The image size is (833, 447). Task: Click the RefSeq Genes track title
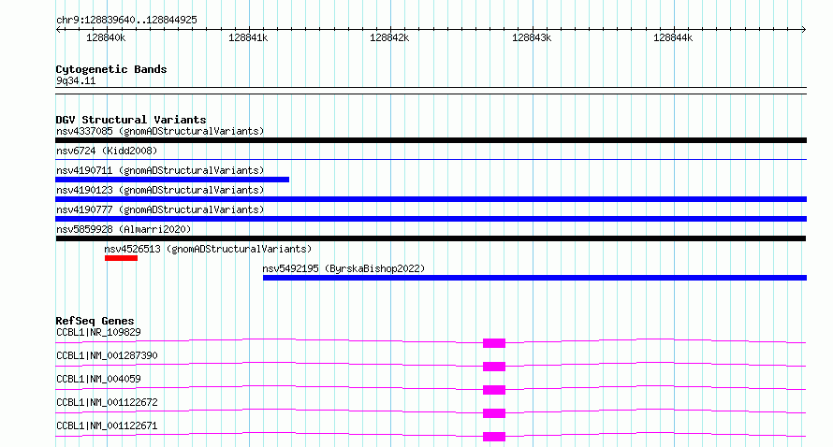pyautogui.click(x=95, y=321)
